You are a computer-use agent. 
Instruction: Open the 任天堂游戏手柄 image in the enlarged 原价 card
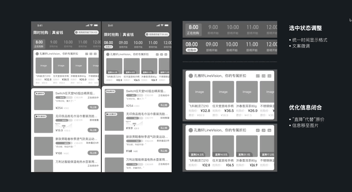[x=223, y=92]
